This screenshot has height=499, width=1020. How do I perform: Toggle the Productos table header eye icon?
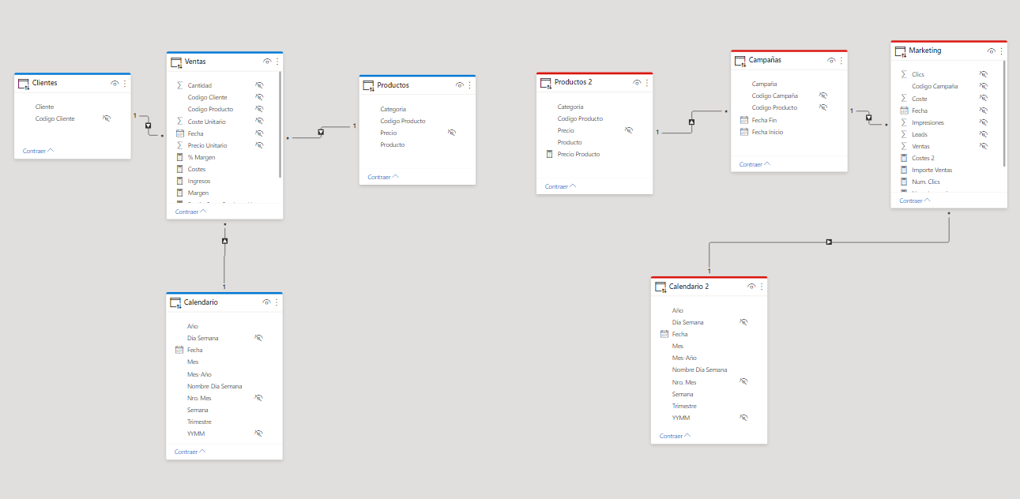(460, 85)
